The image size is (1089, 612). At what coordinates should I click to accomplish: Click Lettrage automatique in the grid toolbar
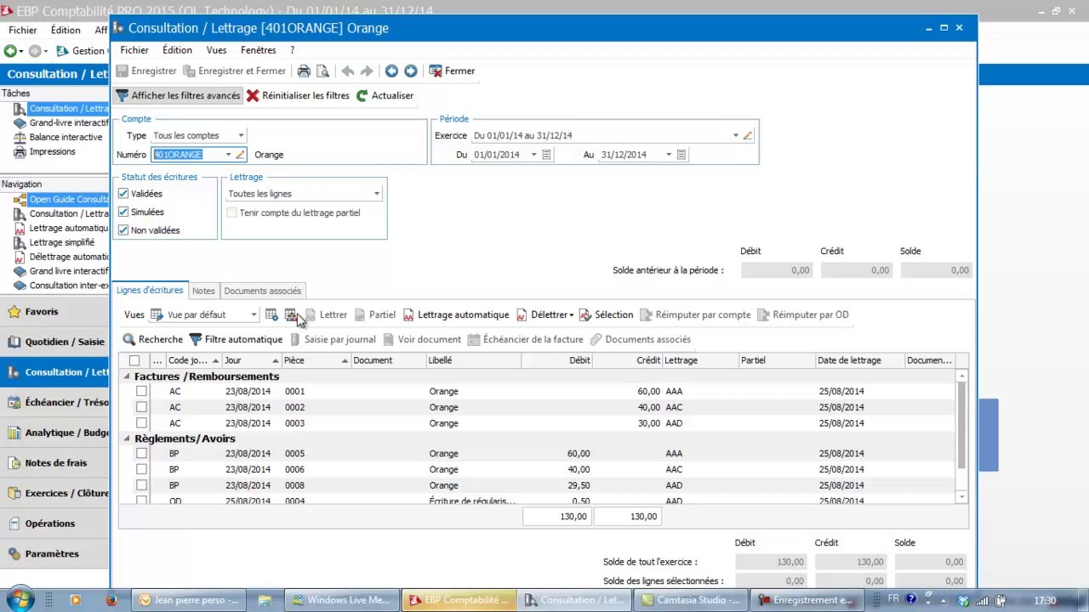(x=456, y=314)
